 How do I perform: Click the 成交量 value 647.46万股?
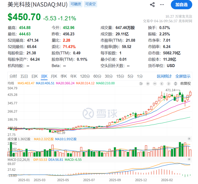click(x=125, y=28)
